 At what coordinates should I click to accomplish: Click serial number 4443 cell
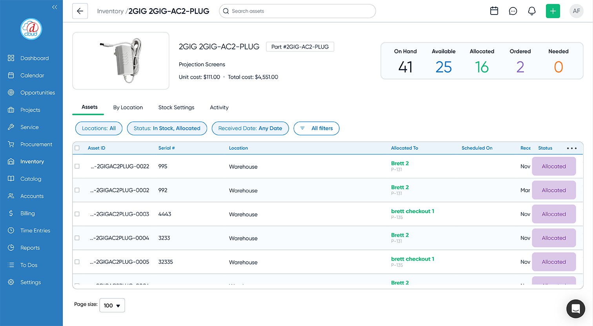pos(165,214)
